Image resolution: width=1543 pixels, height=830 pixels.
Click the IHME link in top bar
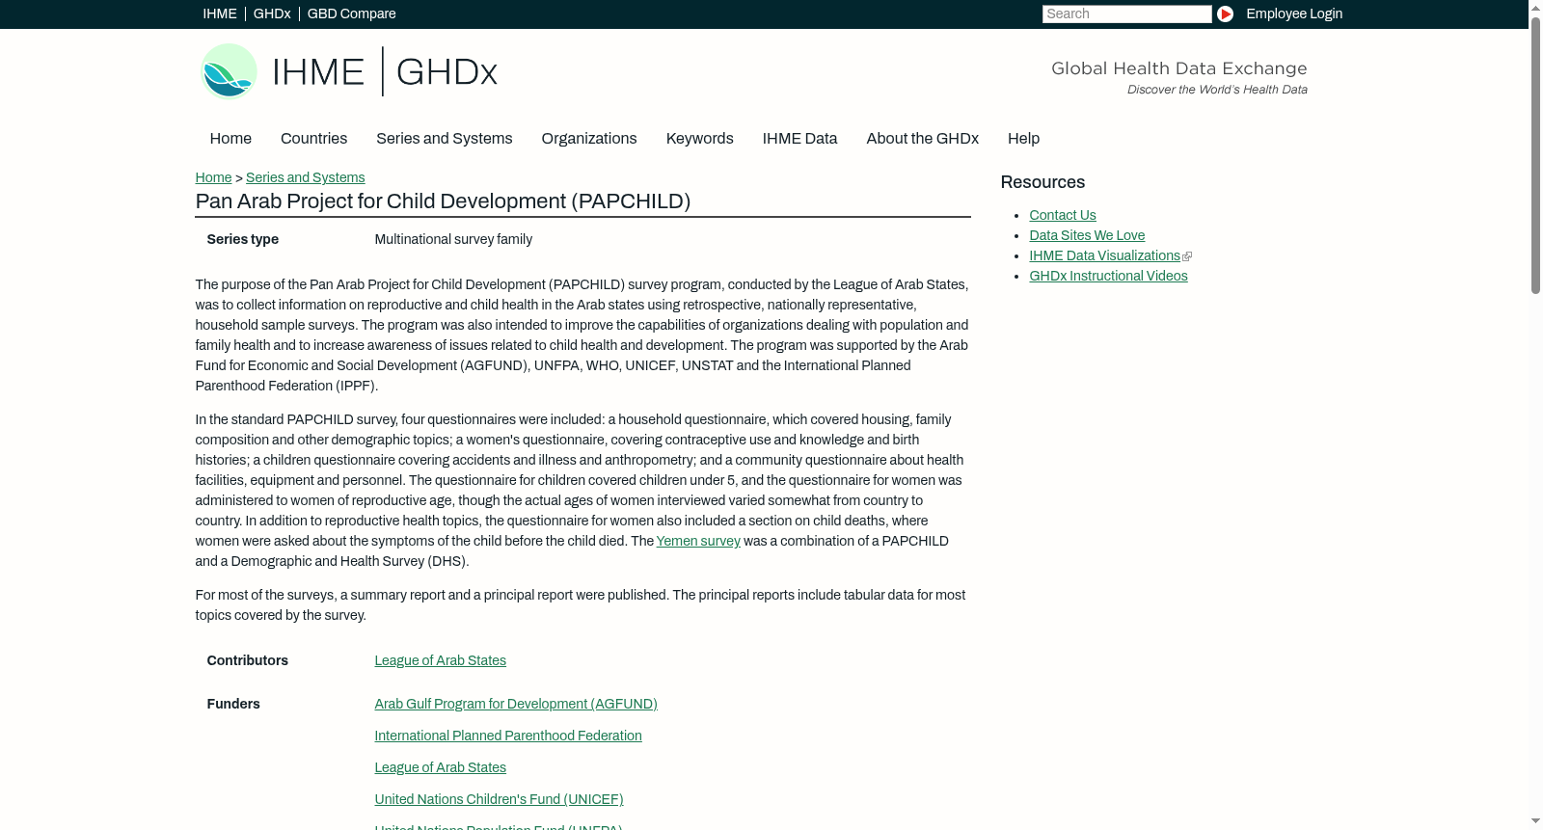pos(220,13)
